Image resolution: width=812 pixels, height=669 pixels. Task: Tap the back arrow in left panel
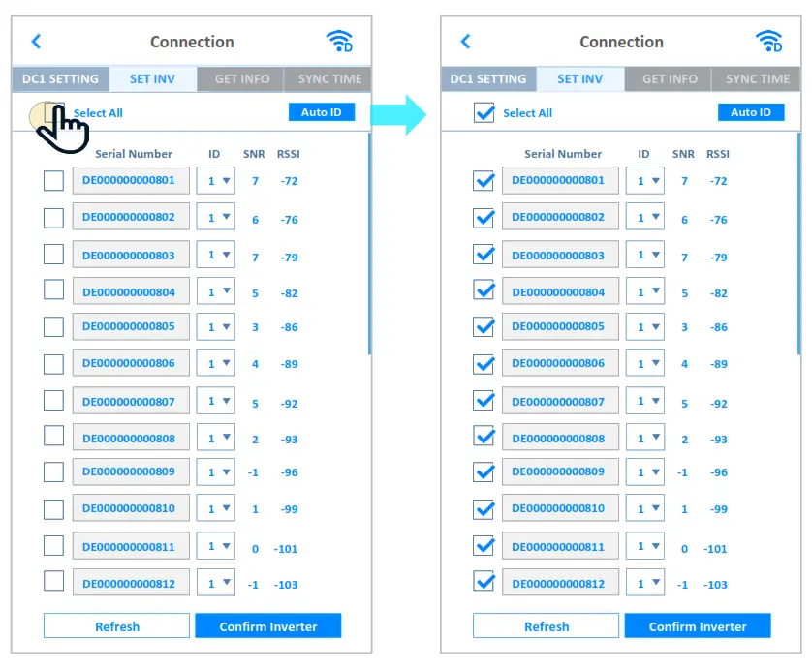click(36, 42)
